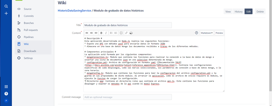
Task: Switch to the View tab
Action: click(x=228, y=12)
